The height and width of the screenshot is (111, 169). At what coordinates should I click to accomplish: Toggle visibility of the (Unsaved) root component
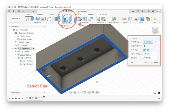pyautogui.click(x=14, y=30)
